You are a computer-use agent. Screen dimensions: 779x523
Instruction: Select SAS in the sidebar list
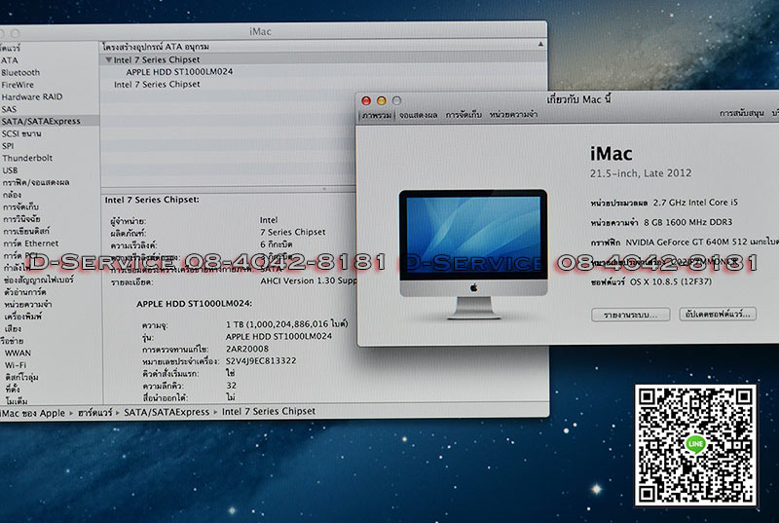pos(9,109)
